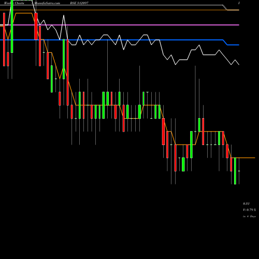Click the 'BSE 512097' symbol label

pyautogui.click(x=79, y=3)
